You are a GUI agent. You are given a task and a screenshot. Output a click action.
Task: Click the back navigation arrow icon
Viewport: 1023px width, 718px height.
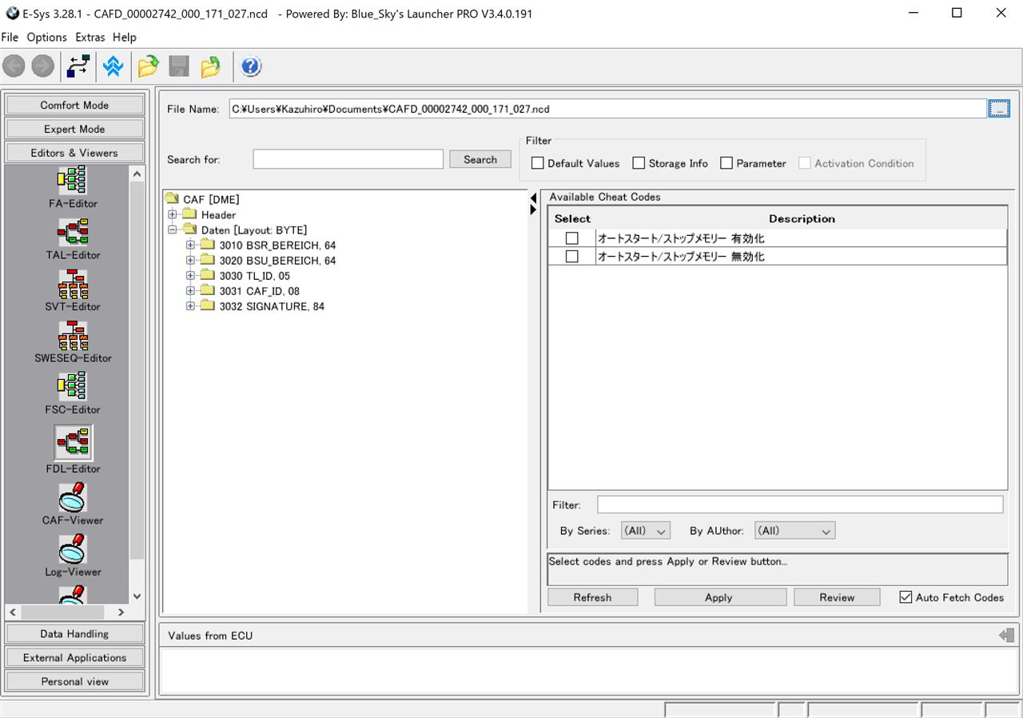coord(14,66)
